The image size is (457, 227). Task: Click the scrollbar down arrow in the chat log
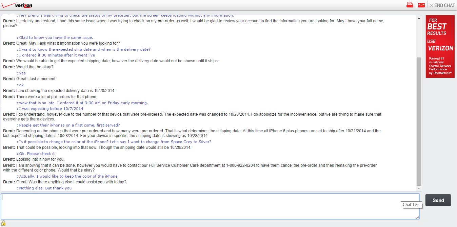(x=419, y=188)
